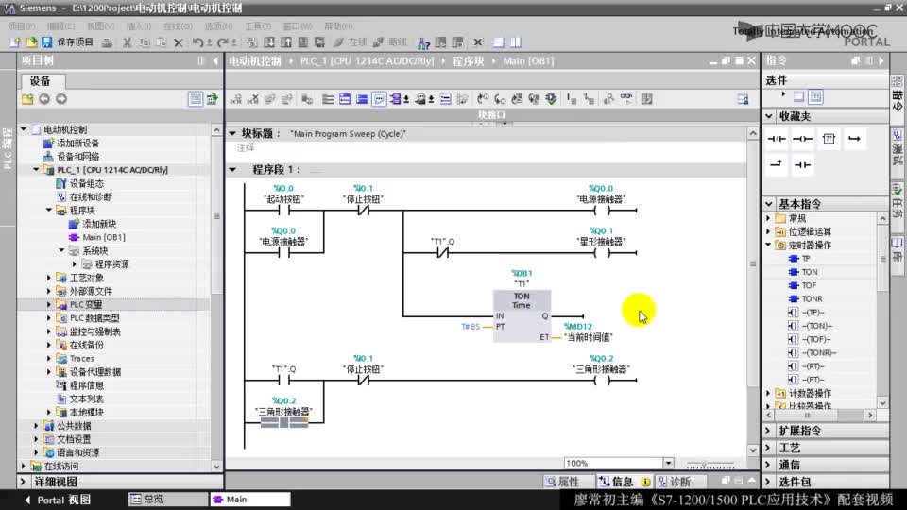
Task: Open the 在线(O) menu
Action: pyautogui.click(x=178, y=26)
